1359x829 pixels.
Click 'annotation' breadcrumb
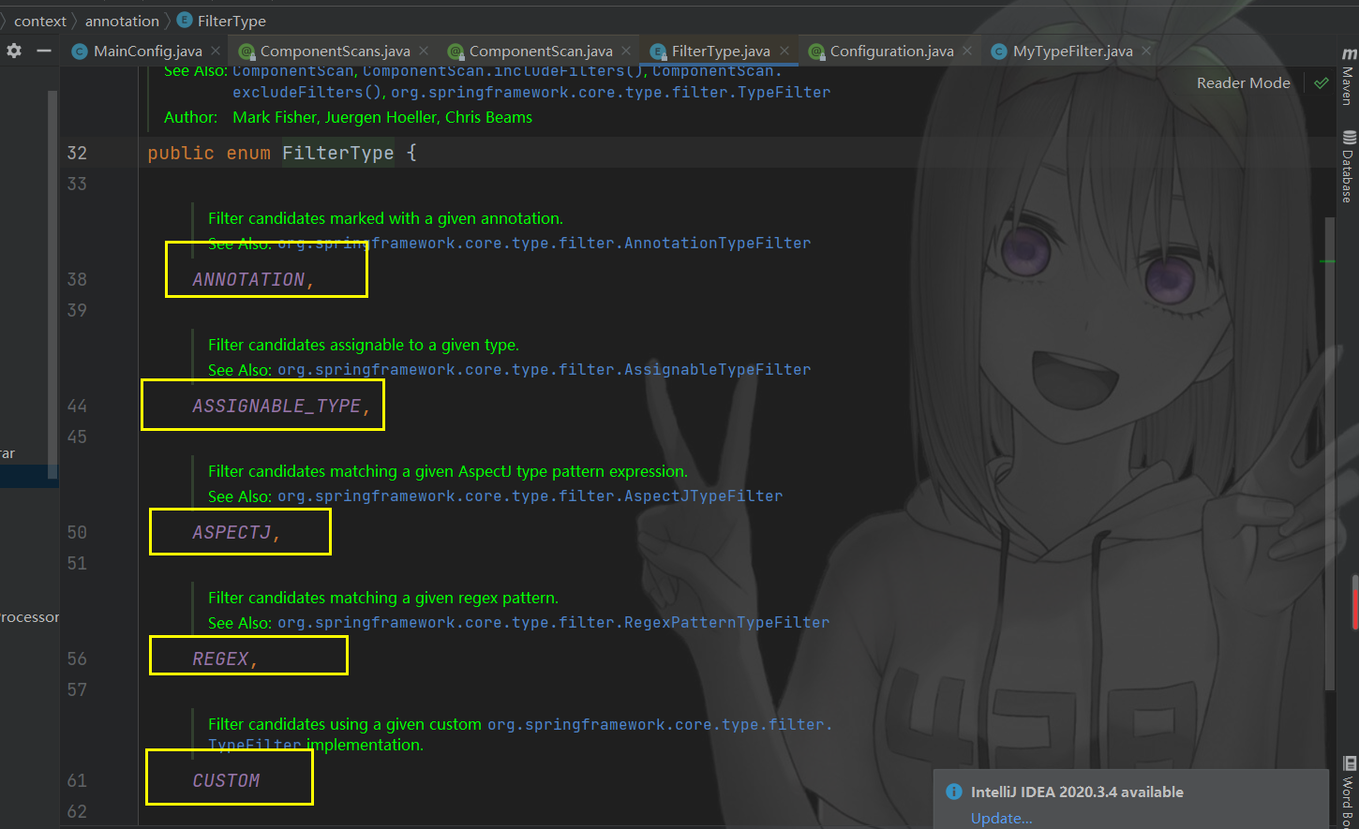122,21
